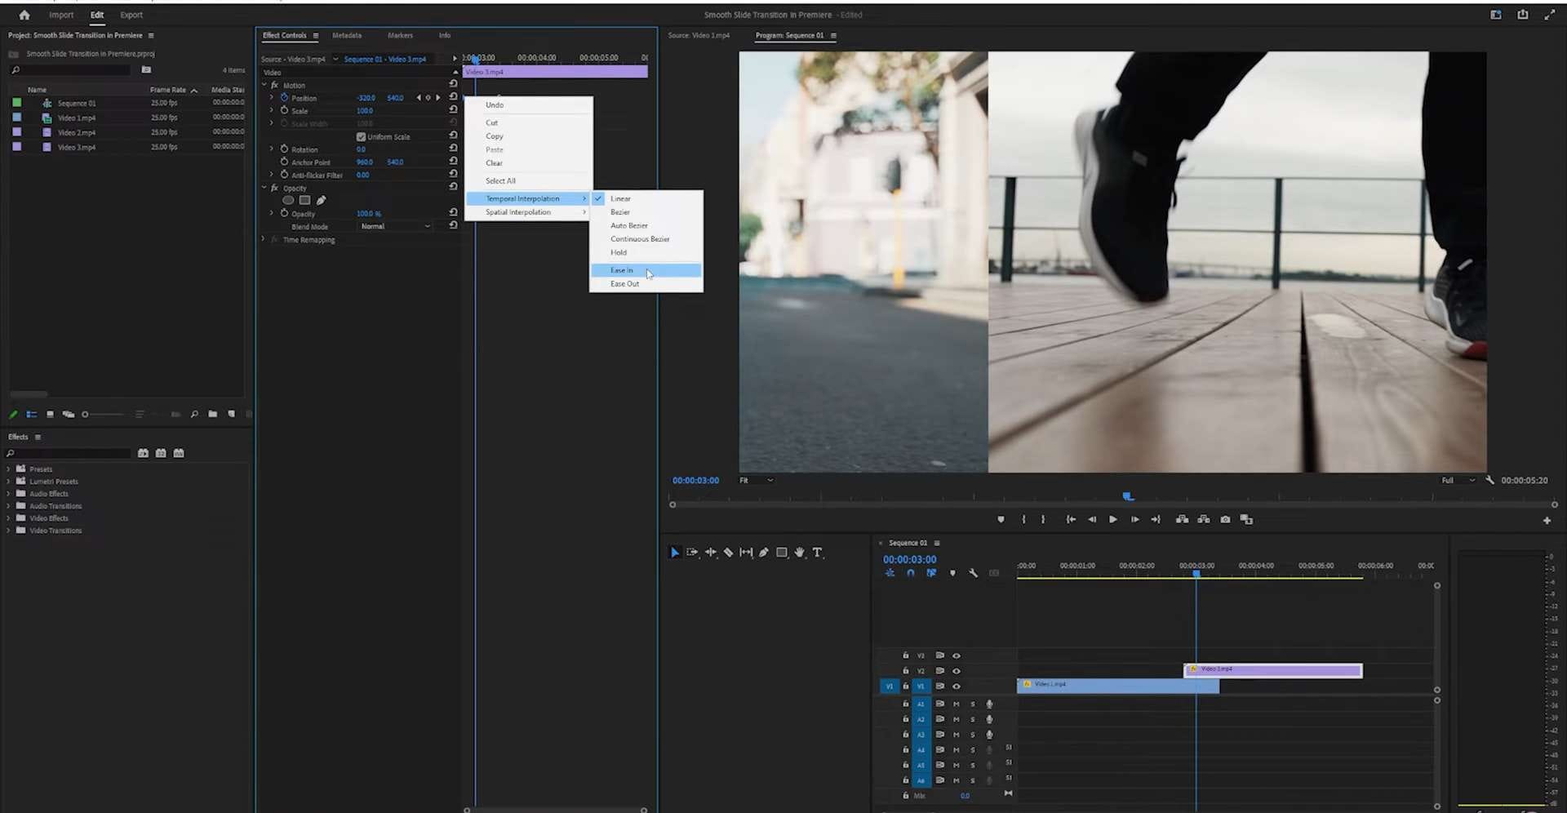This screenshot has width=1567, height=813.
Task: Expand the Video Transitions folder
Action: point(9,531)
